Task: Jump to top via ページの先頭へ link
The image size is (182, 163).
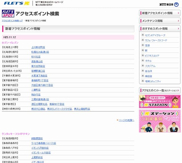Action: tap(126, 120)
